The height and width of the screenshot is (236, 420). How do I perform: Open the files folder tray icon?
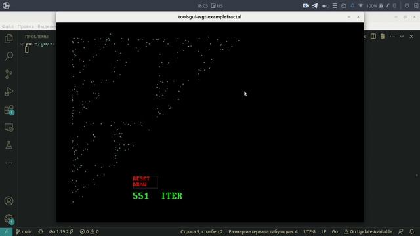point(344,6)
